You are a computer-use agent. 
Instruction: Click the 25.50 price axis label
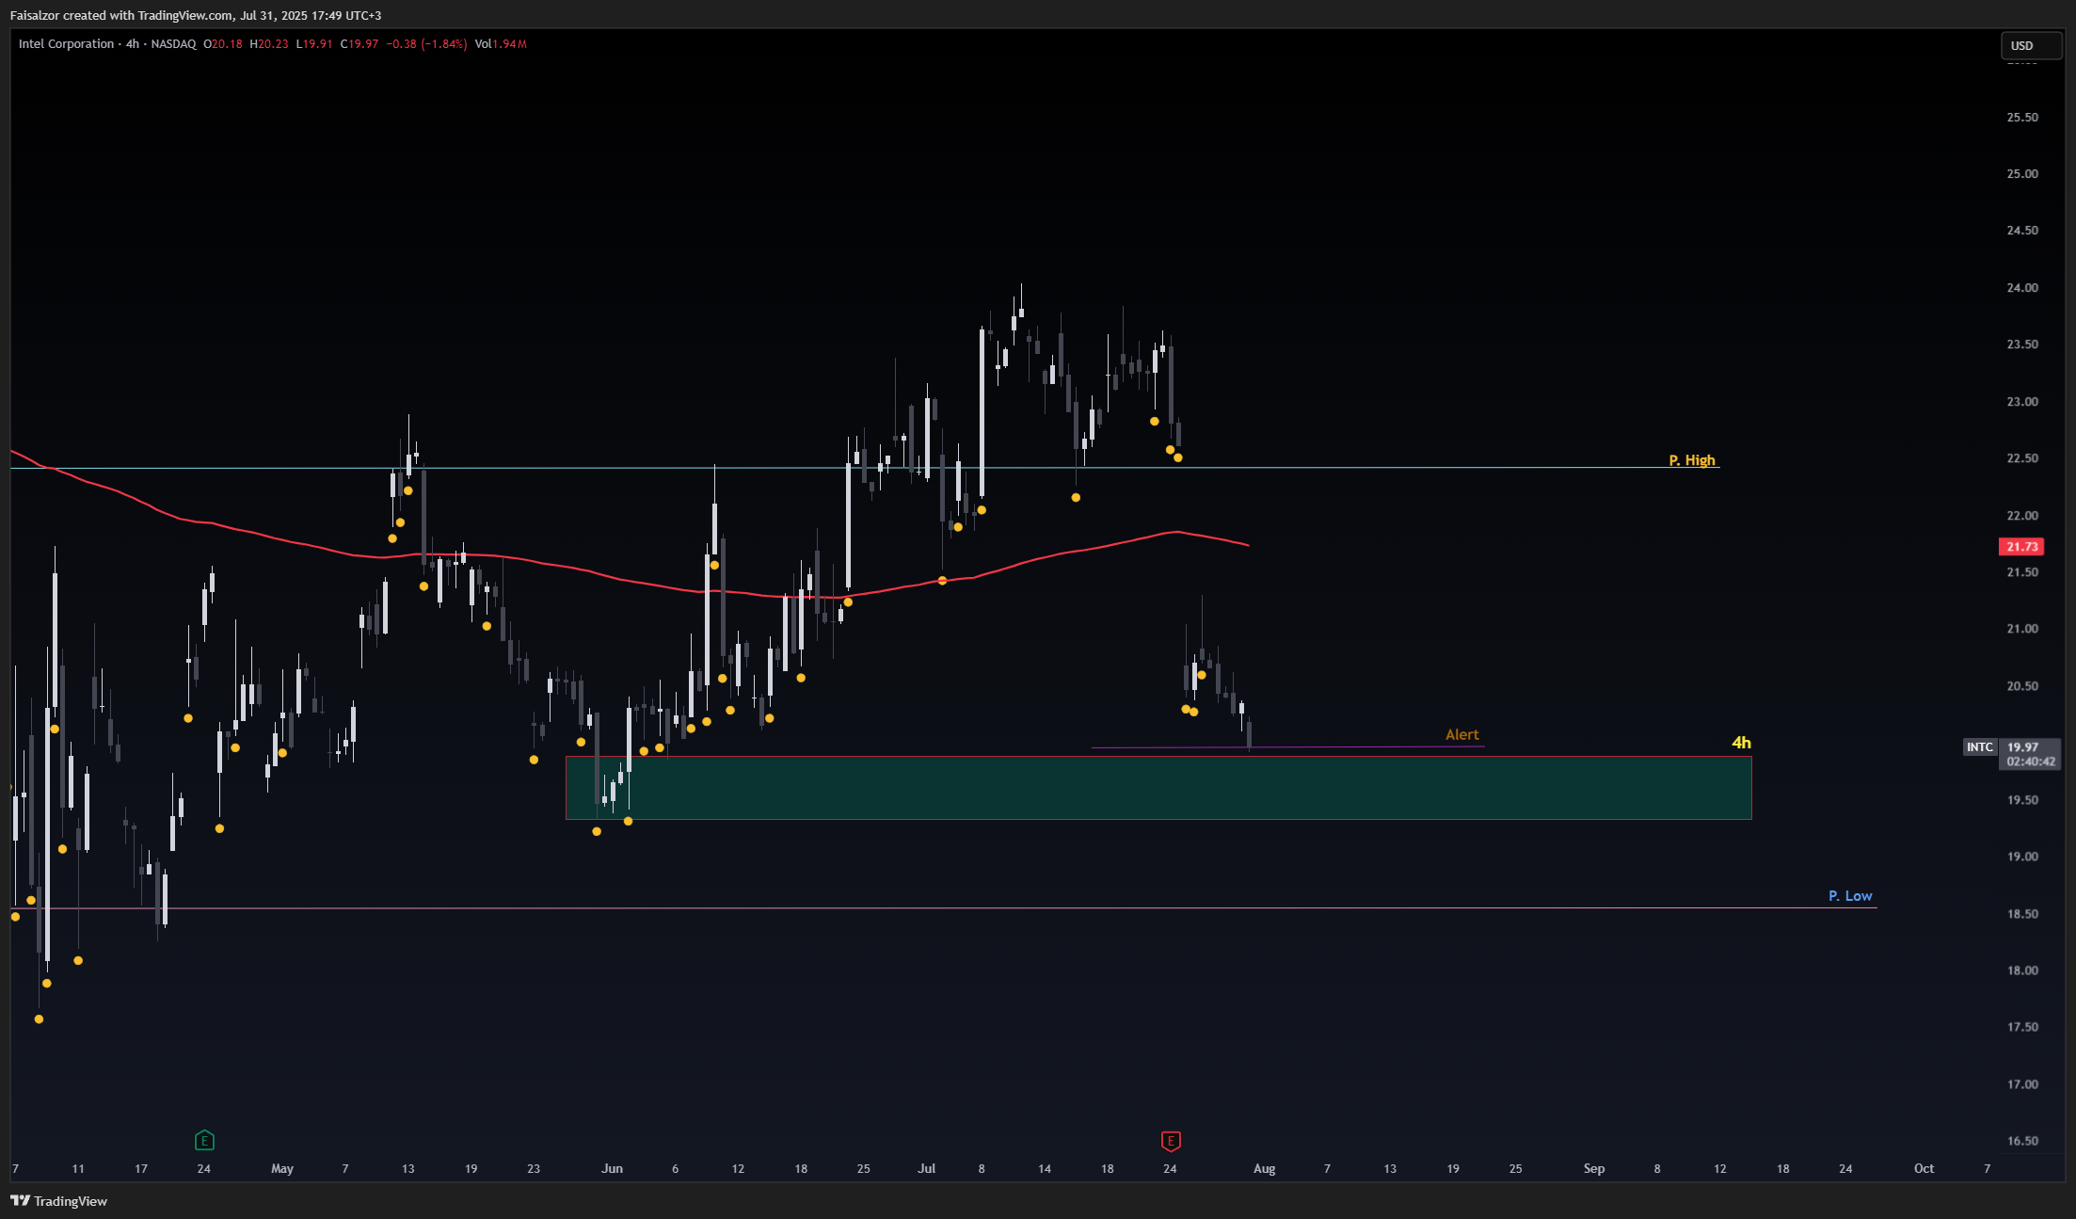coord(2022,118)
